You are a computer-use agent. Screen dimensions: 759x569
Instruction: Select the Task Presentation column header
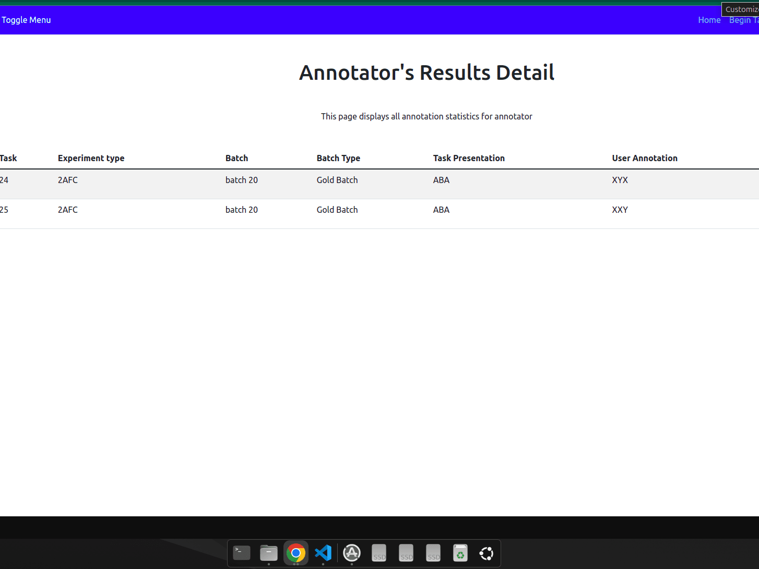pos(469,158)
